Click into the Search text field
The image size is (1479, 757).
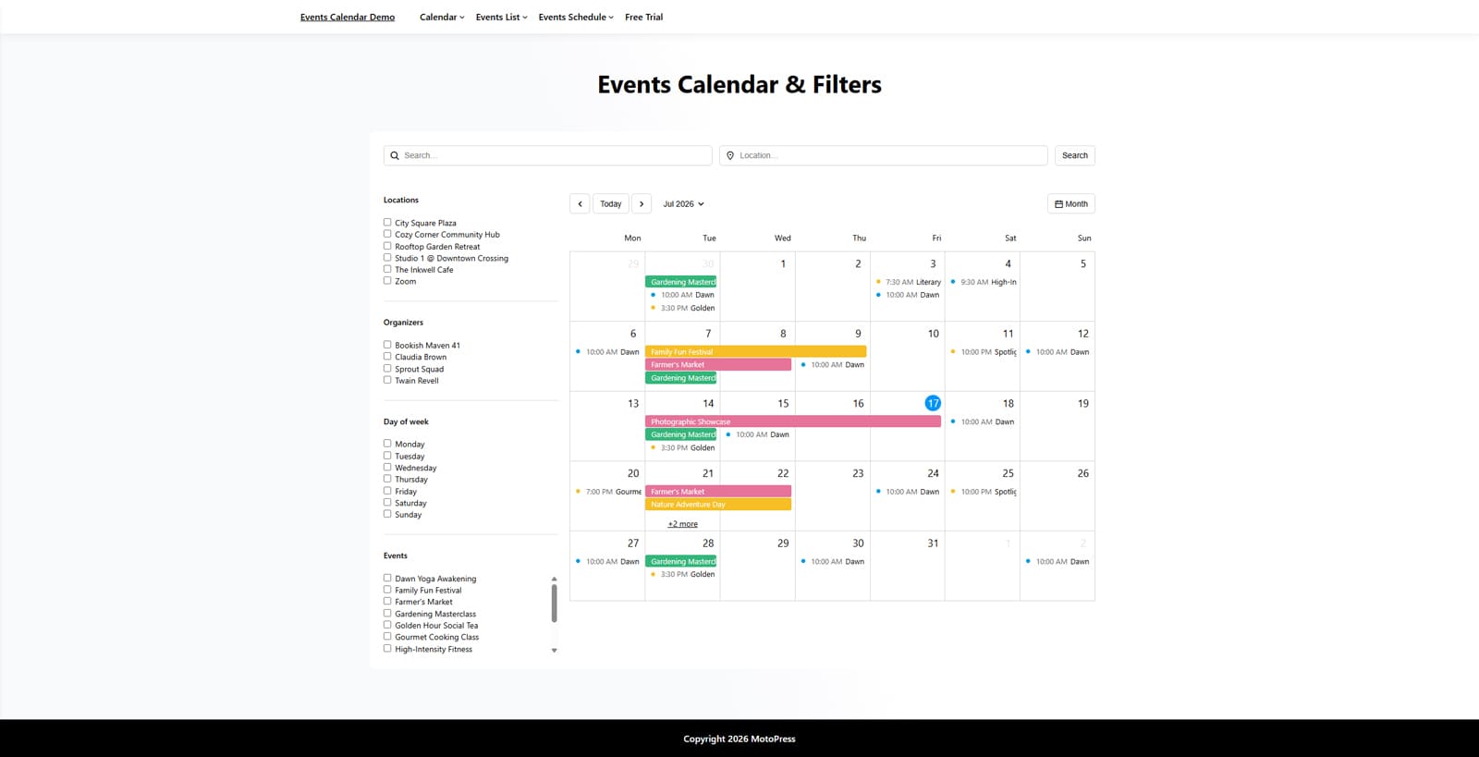click(548, 155)
